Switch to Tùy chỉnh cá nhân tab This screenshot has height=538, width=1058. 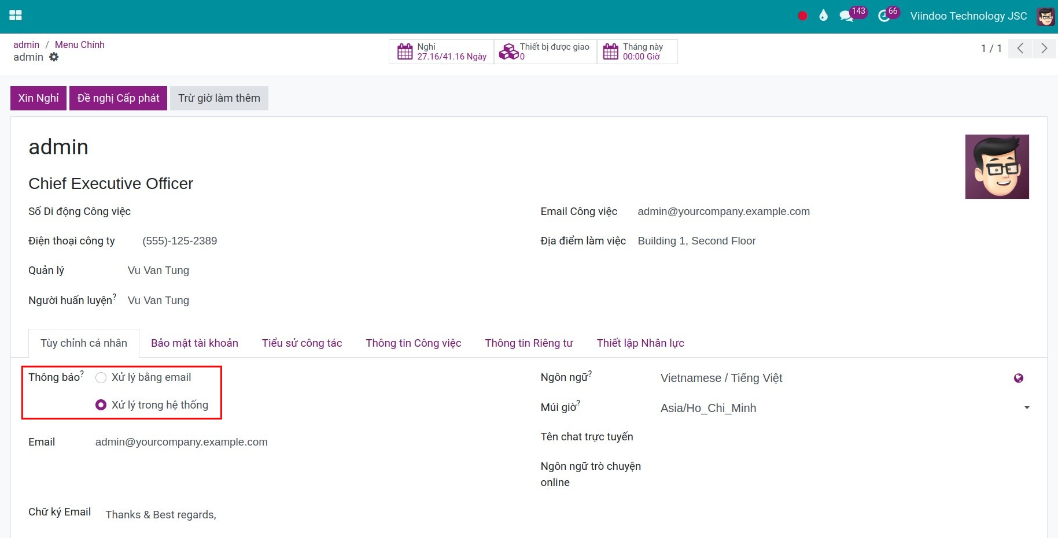pyautogui.click(x=84, y=343)
